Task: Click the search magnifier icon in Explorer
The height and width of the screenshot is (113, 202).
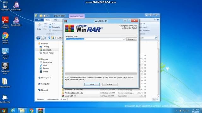Action: tap(156, 38)
